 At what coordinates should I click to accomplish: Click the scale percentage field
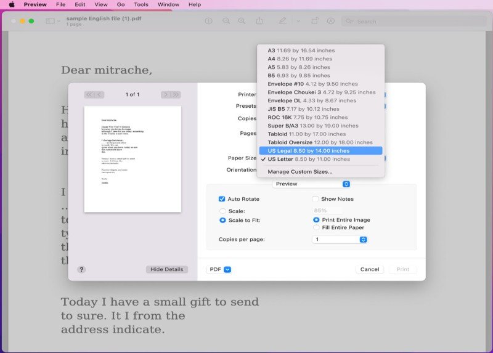(x=328, y=211)
